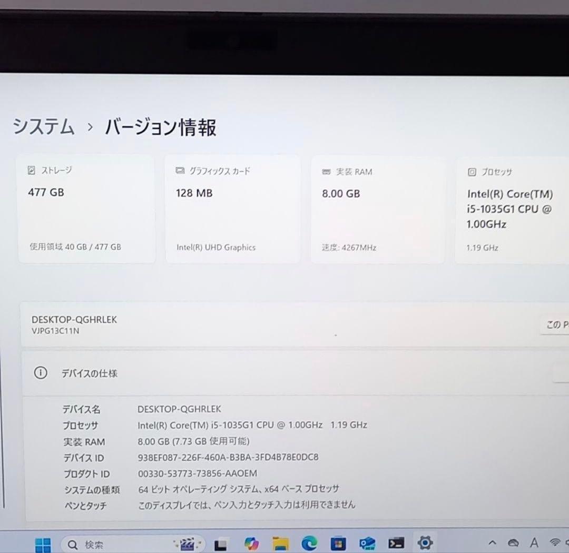Switch input mode via the A indicator

pyautogui.click(x=534, y=542)
